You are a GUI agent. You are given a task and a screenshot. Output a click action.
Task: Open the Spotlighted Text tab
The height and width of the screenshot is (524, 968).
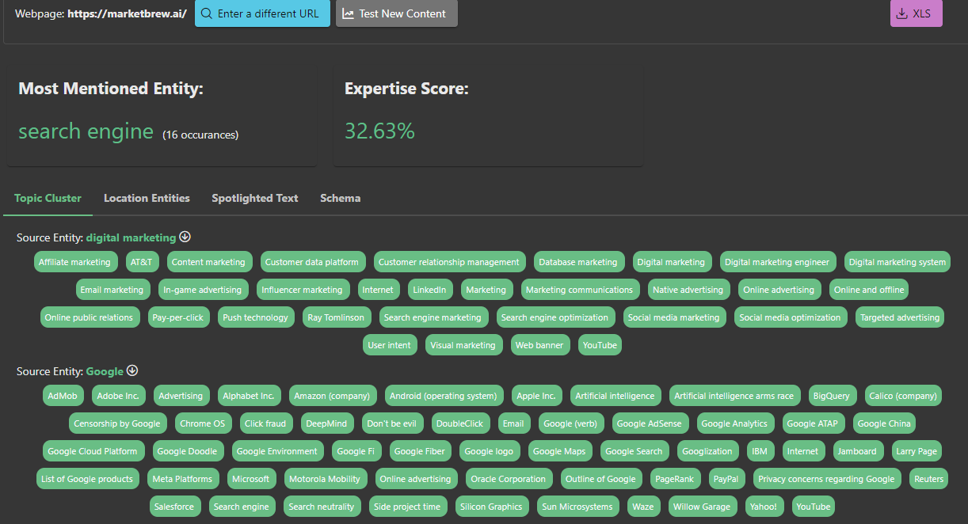[x=254, y=198]
